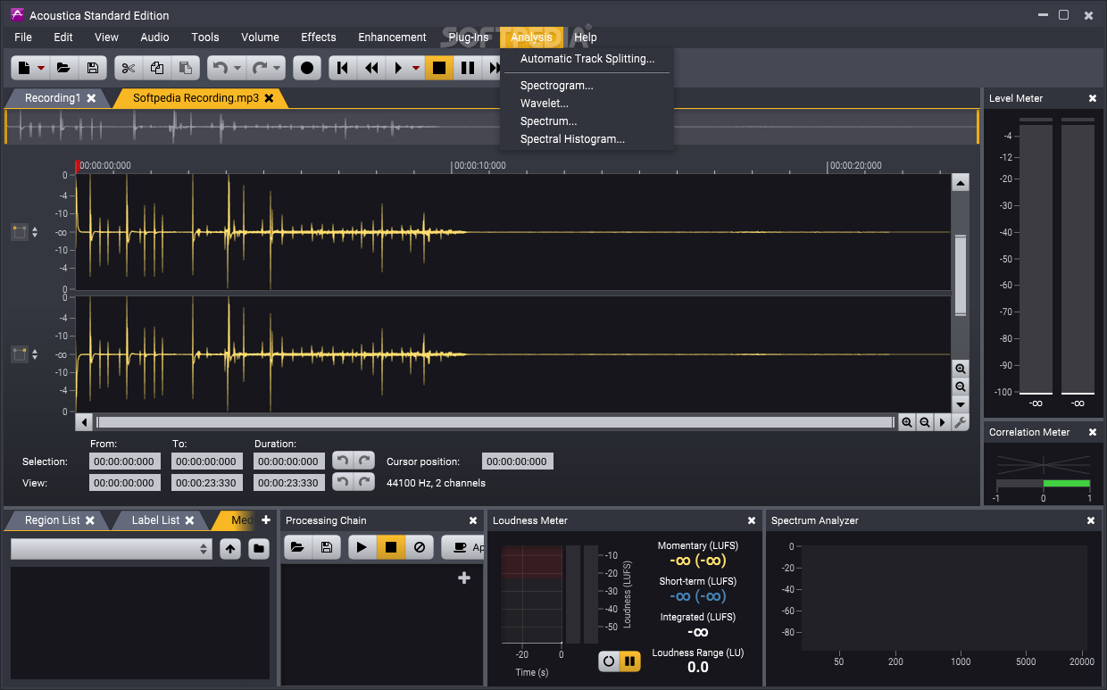
Task: Toggle the lower channel edit selector
Action: pos(20,354)
